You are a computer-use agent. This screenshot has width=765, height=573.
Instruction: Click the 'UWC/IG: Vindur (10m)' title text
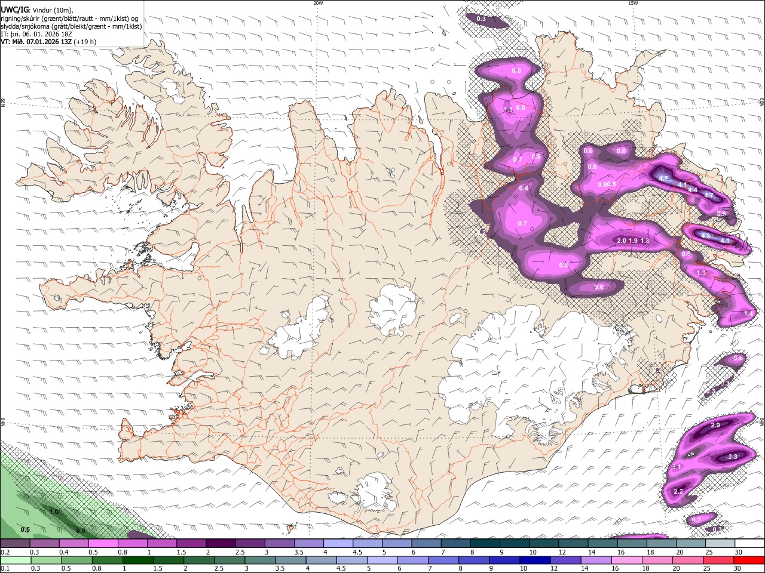pyautogui.click(x=37, y=10)
